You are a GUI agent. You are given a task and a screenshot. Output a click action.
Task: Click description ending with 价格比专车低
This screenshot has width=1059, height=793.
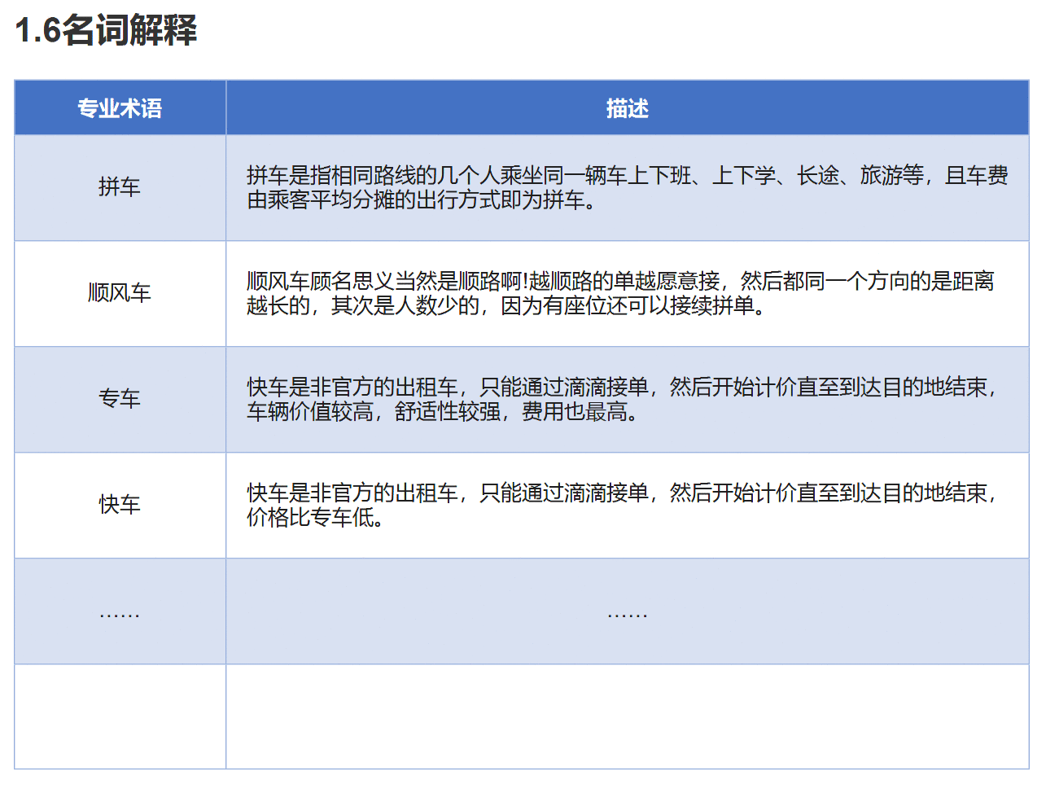point(623,505)
